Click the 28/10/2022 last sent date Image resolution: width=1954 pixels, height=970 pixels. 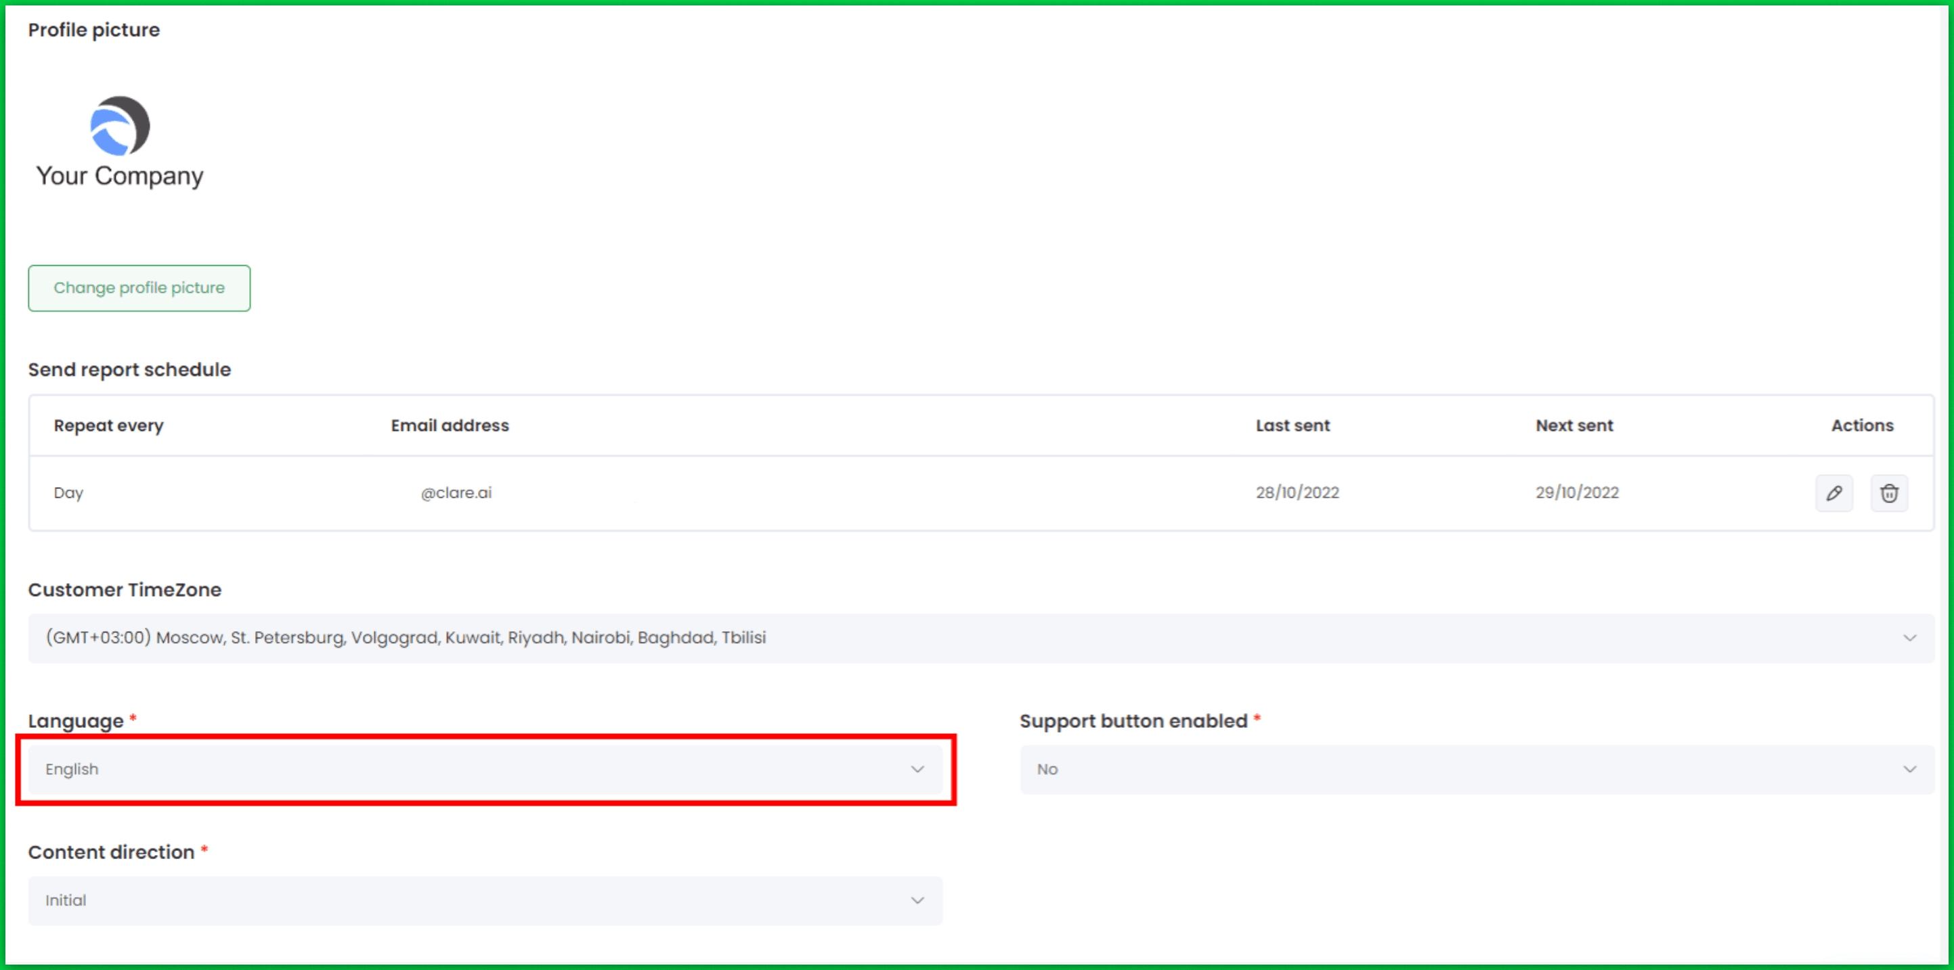[1297, 493]
